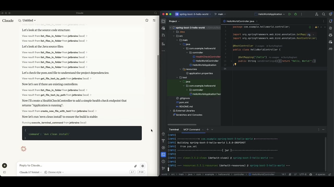Open the create_new_file_with_text result link
The image size is (334, 187).
tap(59, 111)
